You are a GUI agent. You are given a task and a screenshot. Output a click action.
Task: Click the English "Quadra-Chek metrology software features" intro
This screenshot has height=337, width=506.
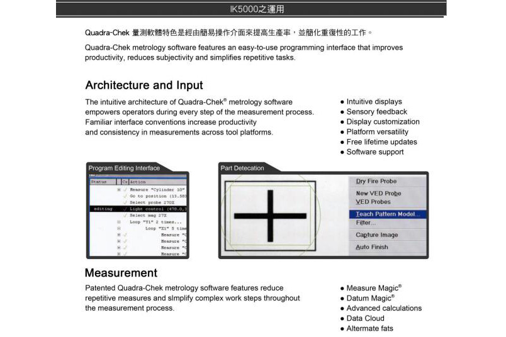click(x=244, y=53)
